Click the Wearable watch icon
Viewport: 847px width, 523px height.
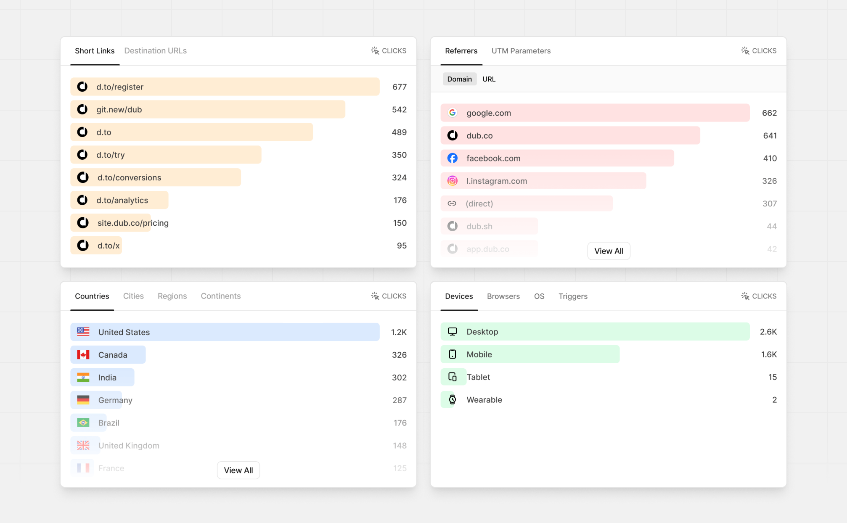point(452,399)
